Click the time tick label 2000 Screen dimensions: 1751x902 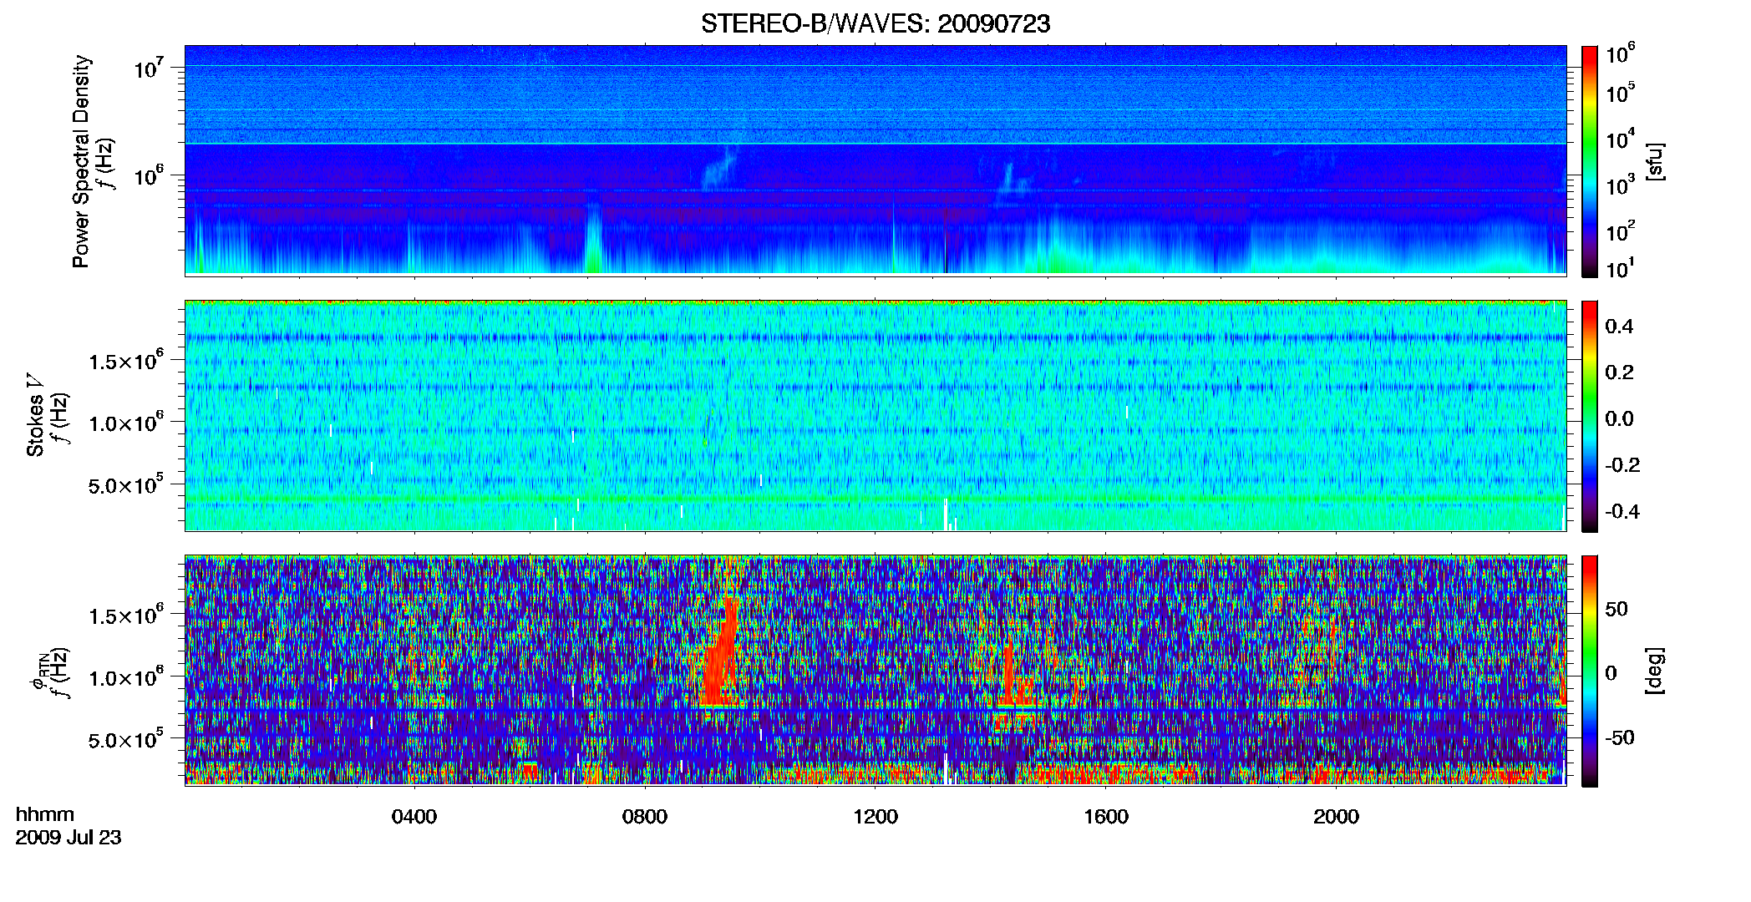point(1336,817)
